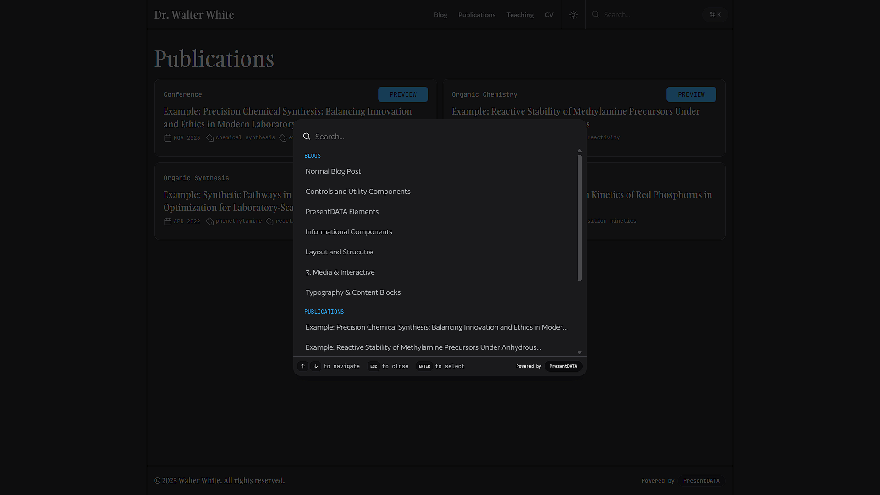
Task: Focus the search dialog input field
Action: click(440, 137)
